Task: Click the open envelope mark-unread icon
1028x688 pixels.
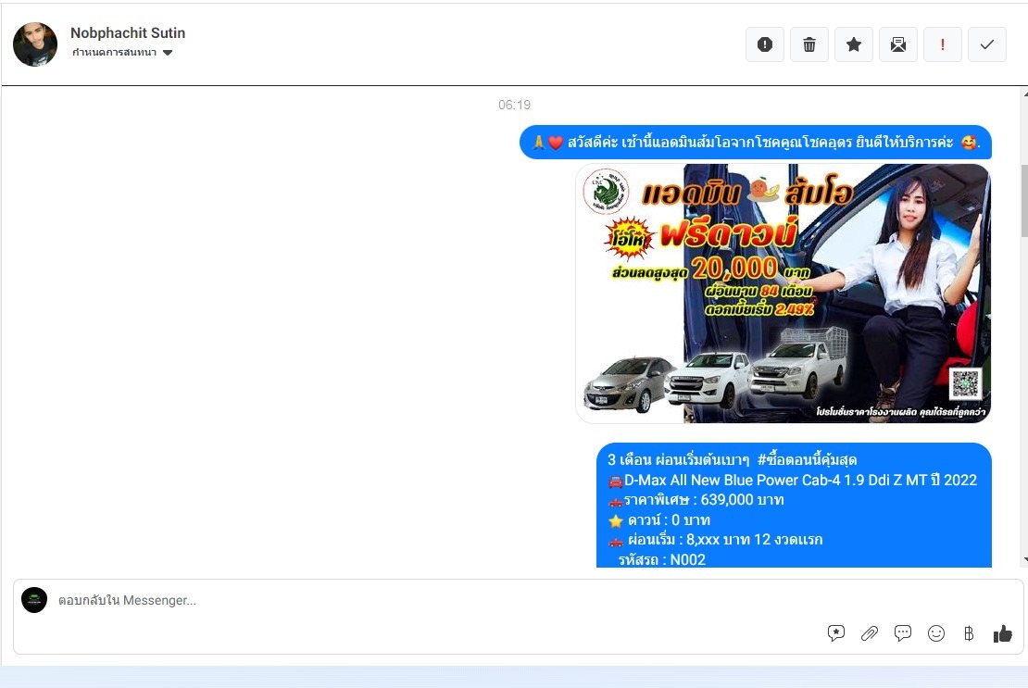Action: (897, 44)
